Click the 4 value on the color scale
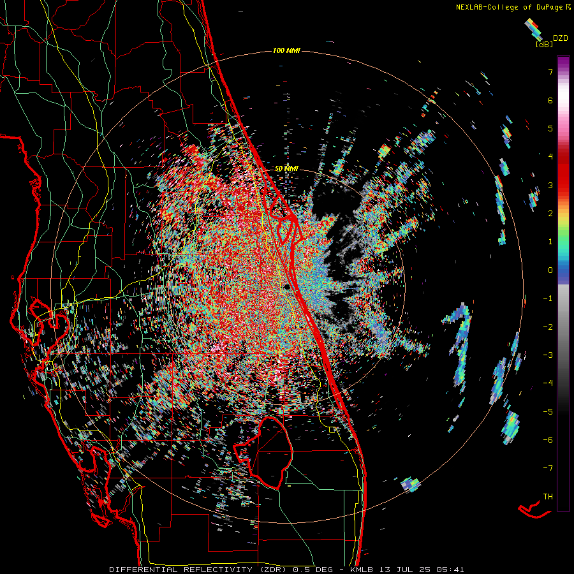574x574 pixels. click(x=550, y=157)
